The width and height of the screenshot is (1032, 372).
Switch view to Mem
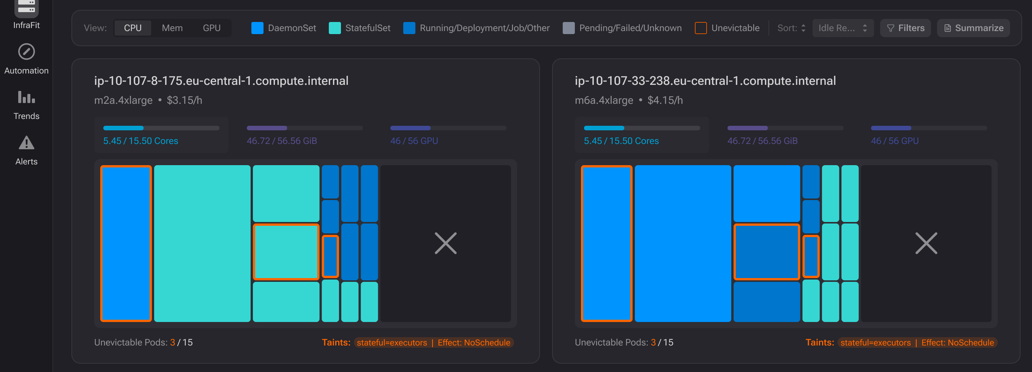click(172, 28)
